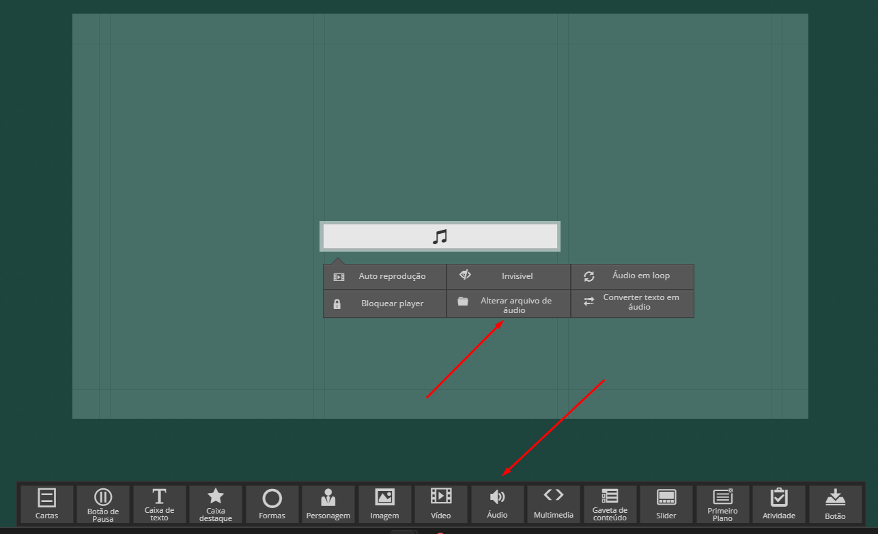Insert a Slider element from toolbar
878x534 pixels.
[x=666, y=504]
